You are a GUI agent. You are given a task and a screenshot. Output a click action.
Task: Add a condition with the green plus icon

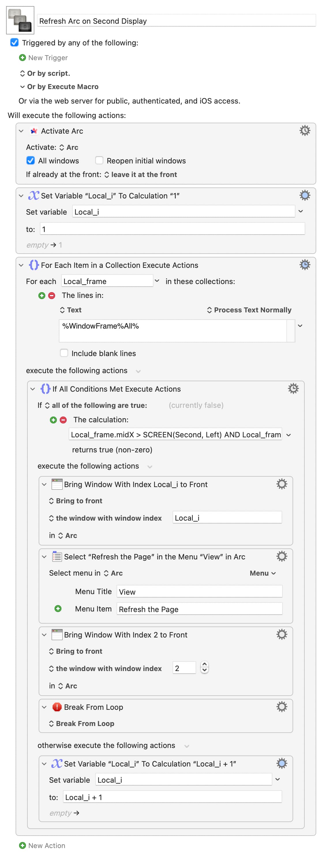(x=53, y=420)
